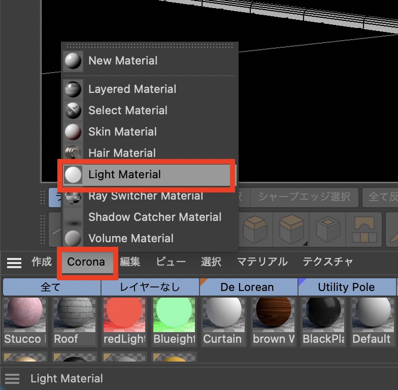The height and width of the screenshot is (390, 398).
Task: Choose Shadow Catcher Material entry
Action: pyautogui.click(x=150, y=217)
